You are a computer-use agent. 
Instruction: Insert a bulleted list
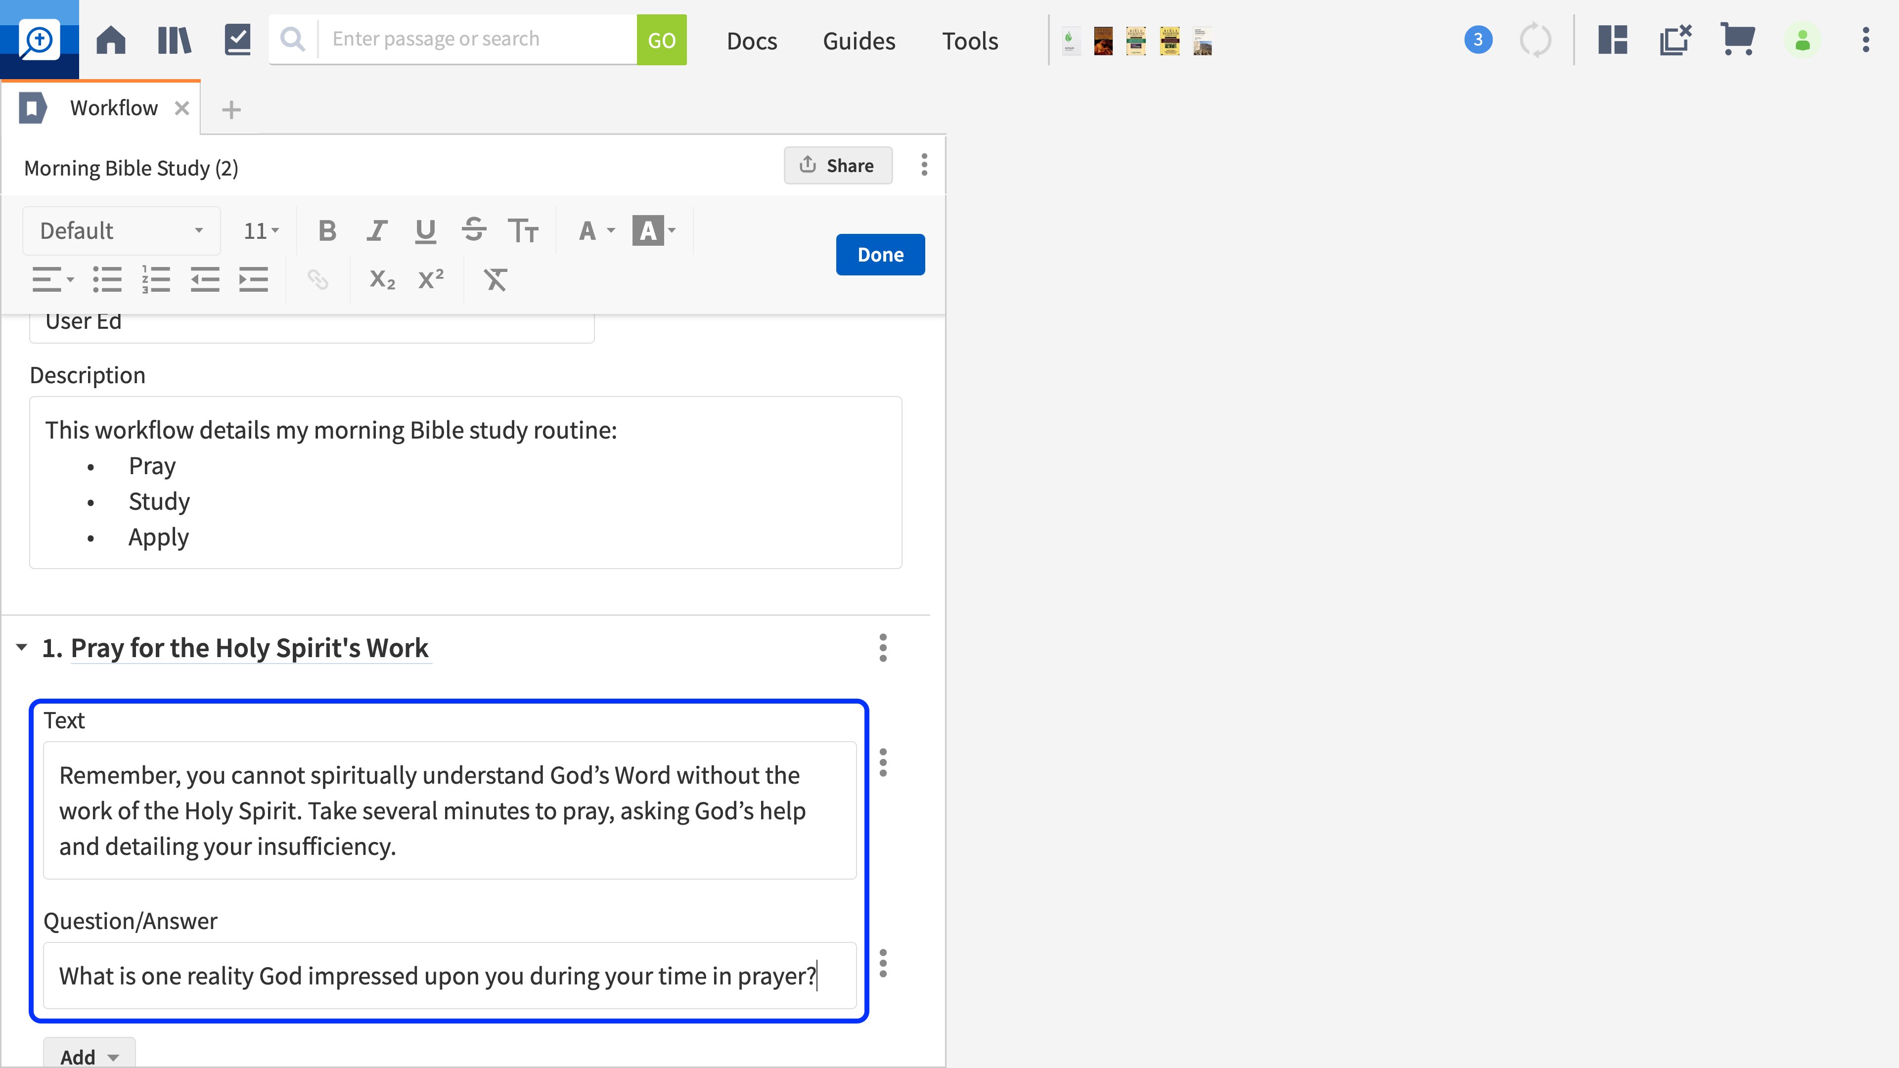(107, 279)
